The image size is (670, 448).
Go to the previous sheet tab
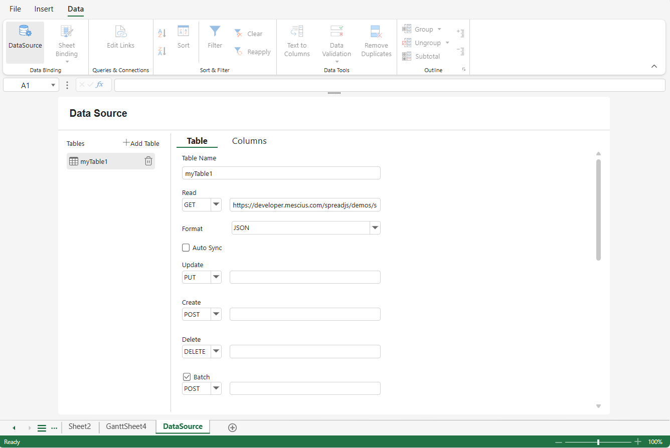coord(14,428)
